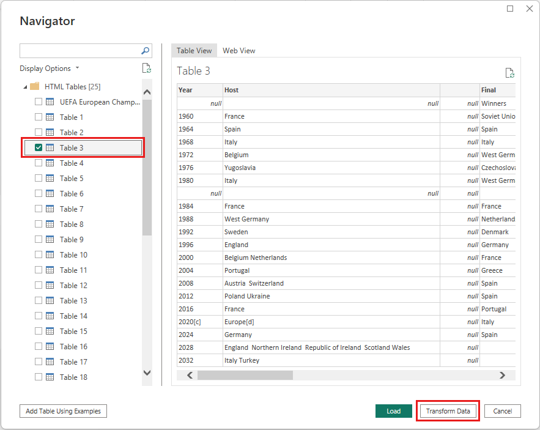540x430 pixels.
Task: Click the search magnifier icon
Action: [x=146, y=51]
